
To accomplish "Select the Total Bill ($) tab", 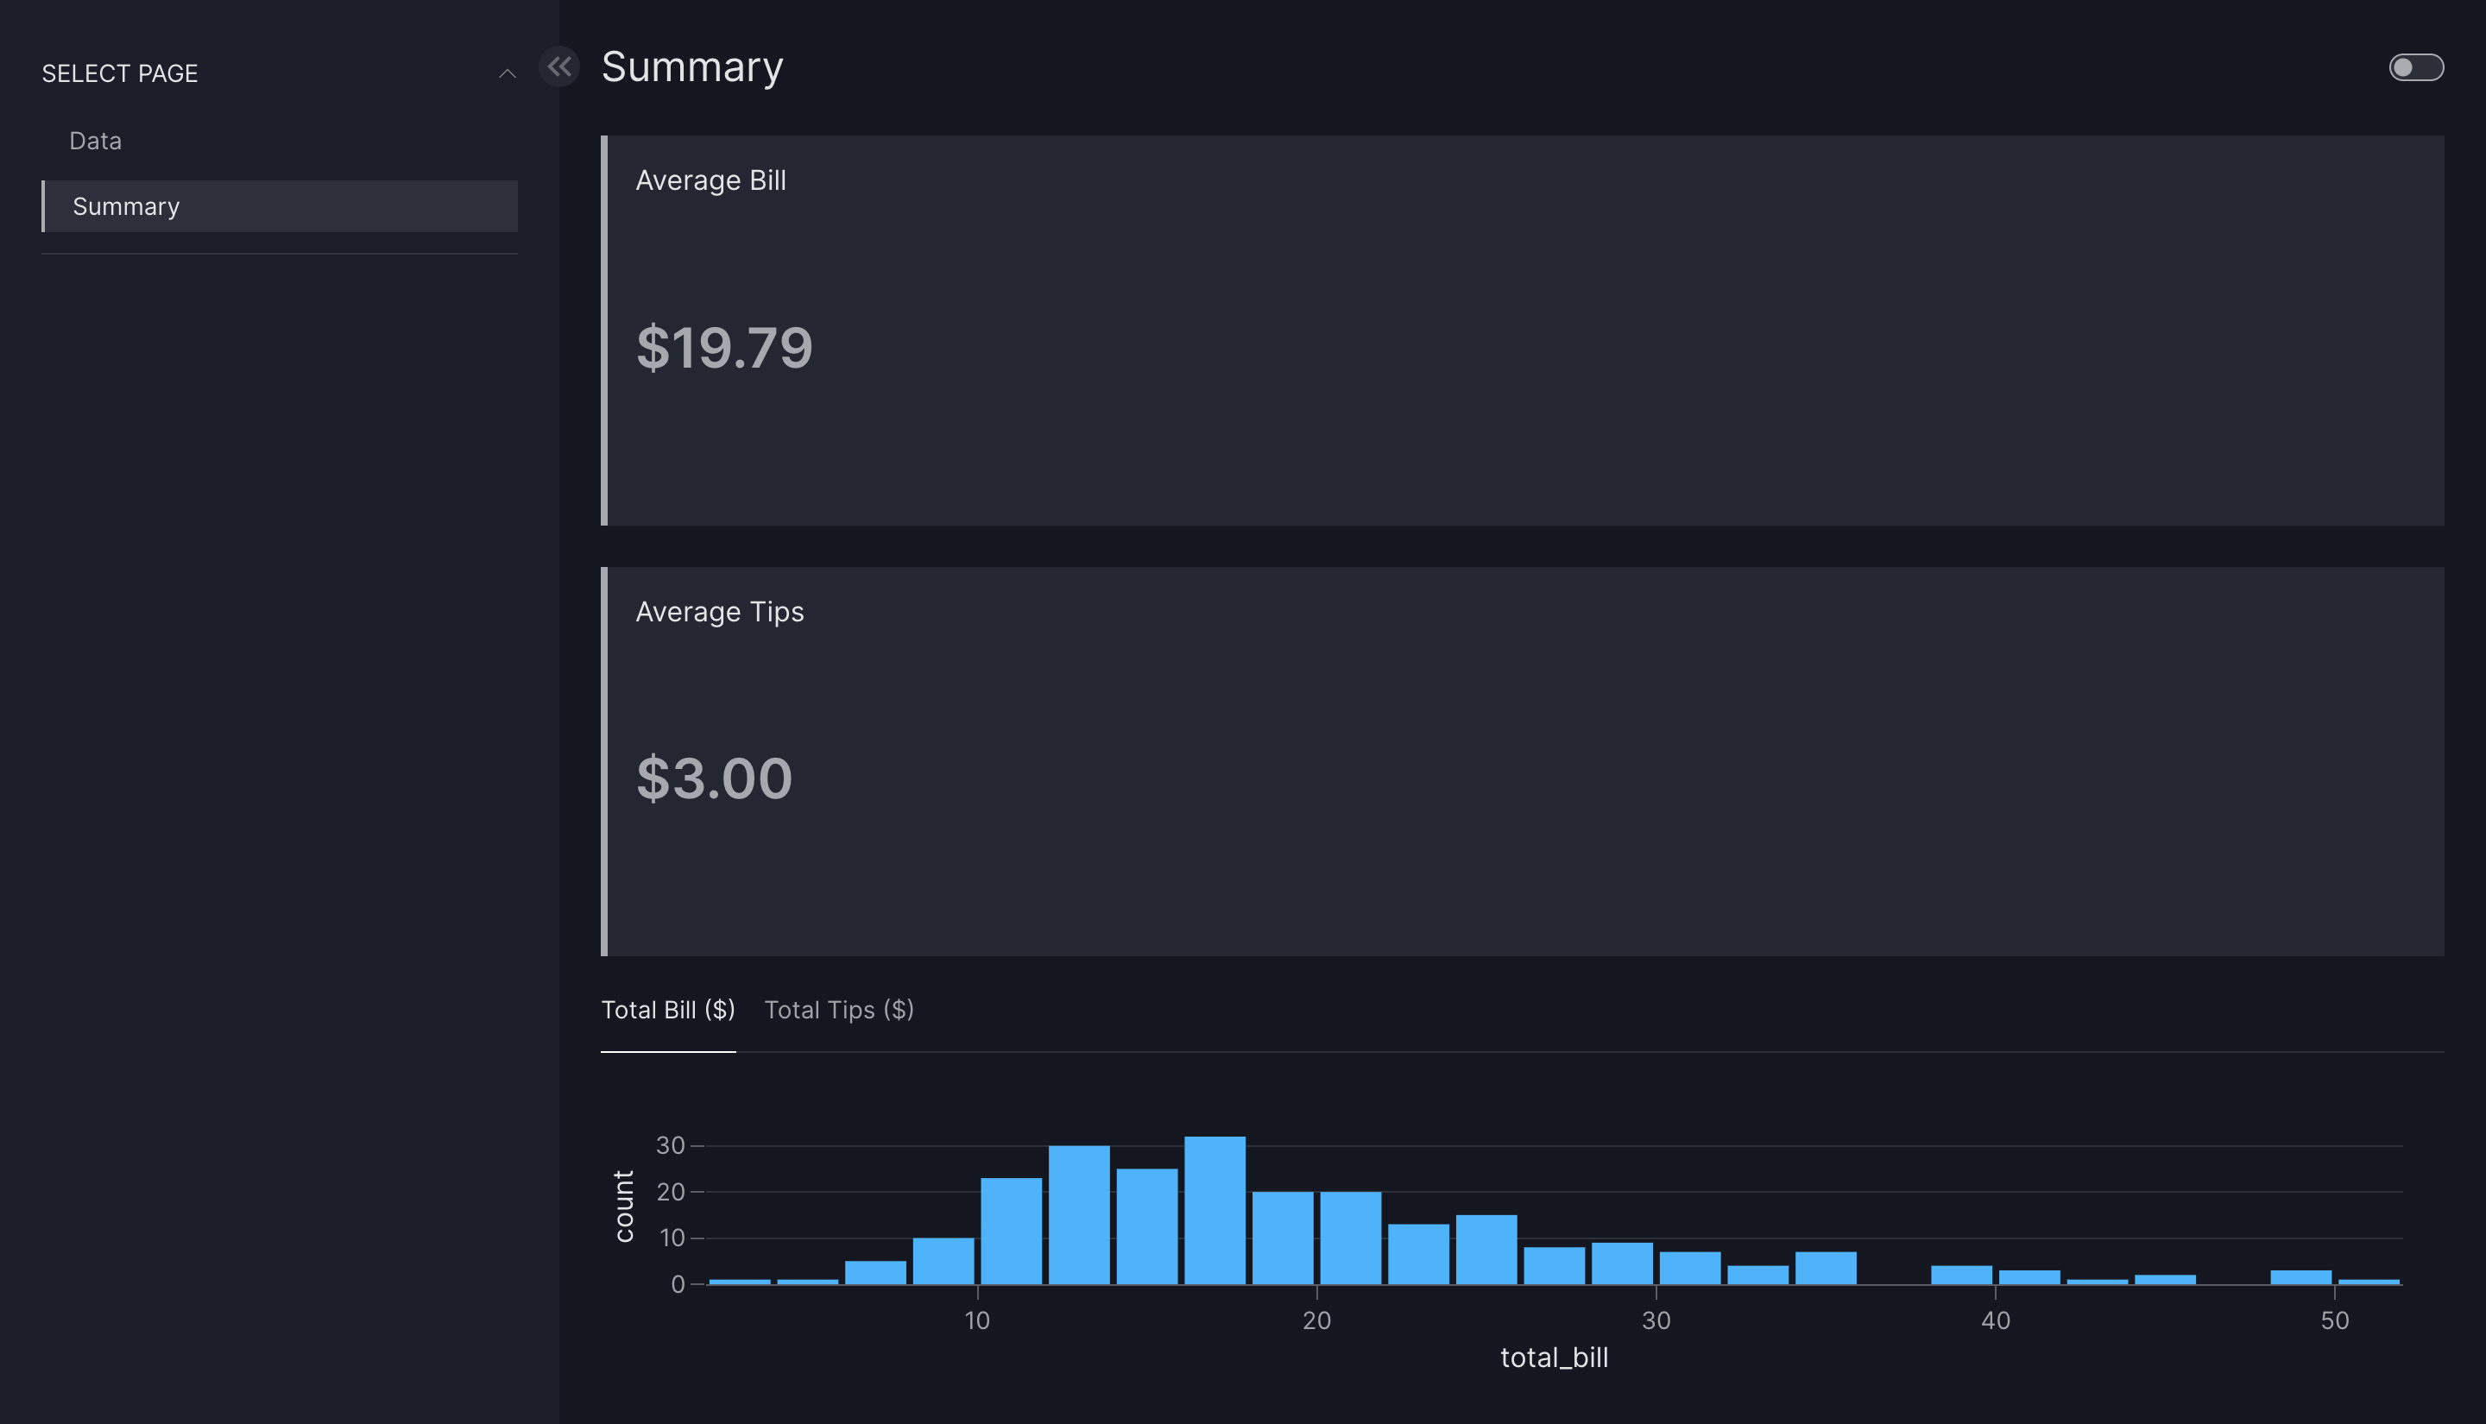I will pyautogui.click(x=668, y=1010).
